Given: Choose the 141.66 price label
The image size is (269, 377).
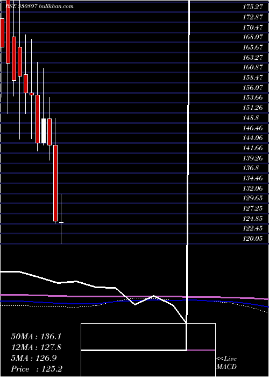Looking at the screenshot, I should [x=253, y=148].
